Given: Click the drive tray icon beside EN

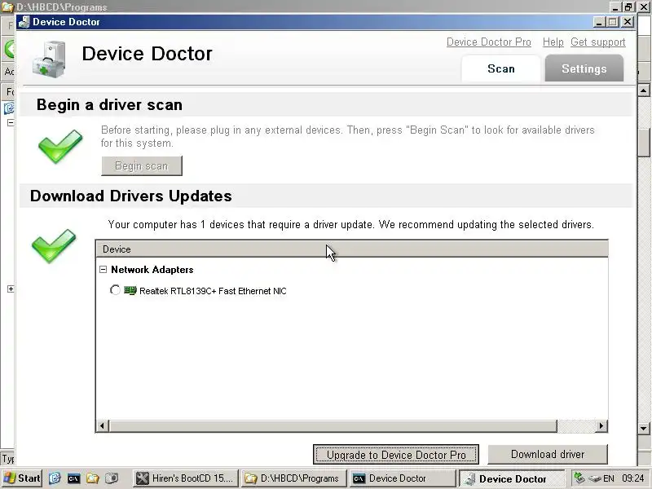Looking at the screenshot, I should pyautogui.click(x=595, y=478).
